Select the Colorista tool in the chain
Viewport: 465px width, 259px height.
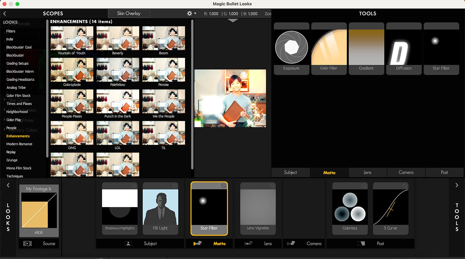[350, 208]
